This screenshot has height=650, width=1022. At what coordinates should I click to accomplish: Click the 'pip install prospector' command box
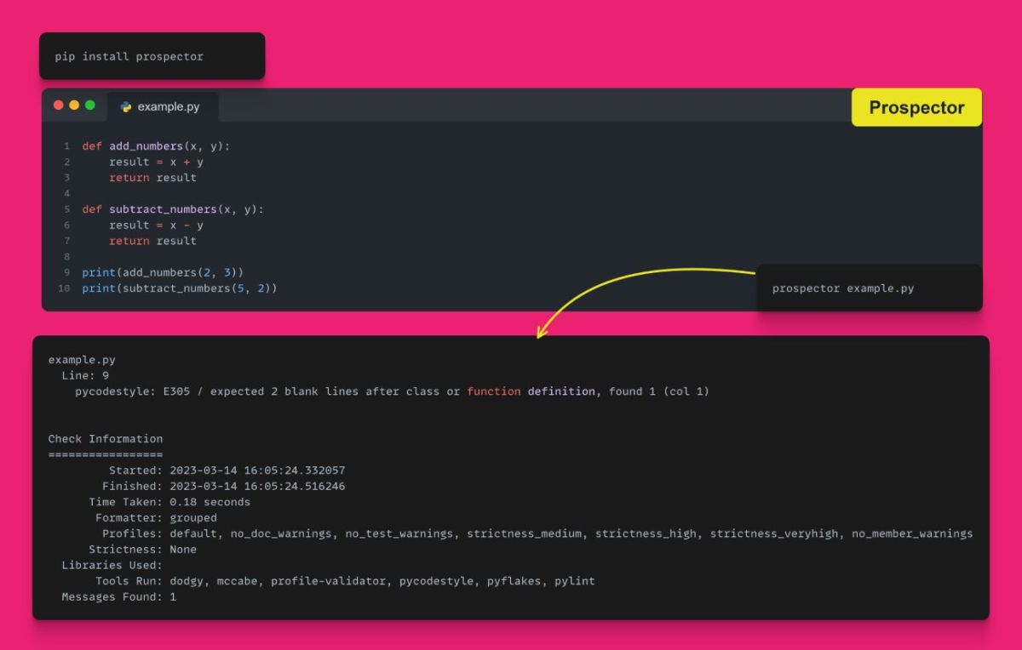tap(152, 56)
